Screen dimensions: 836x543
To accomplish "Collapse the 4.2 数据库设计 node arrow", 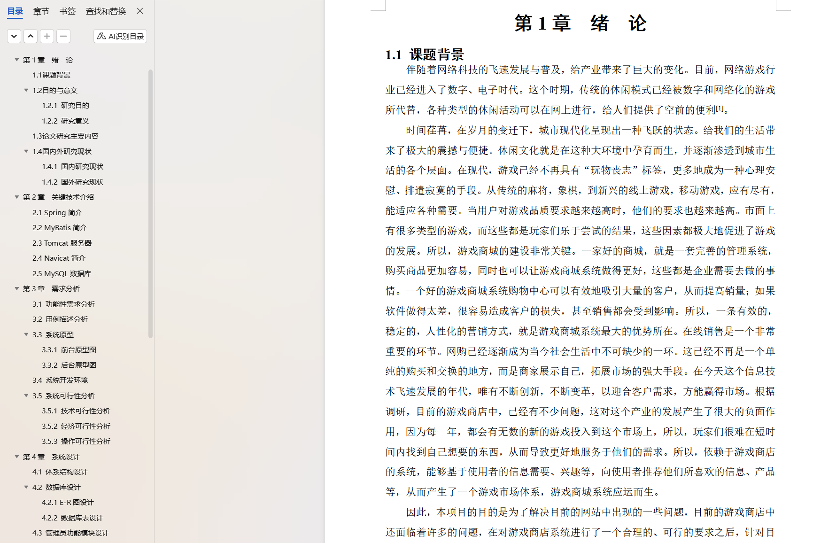I will pyautogui.click(x=26, y=487).
